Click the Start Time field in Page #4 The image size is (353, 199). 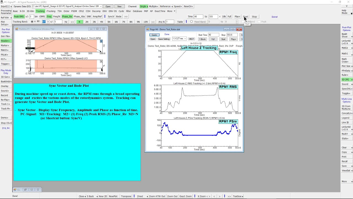click(x=213, y=35)
